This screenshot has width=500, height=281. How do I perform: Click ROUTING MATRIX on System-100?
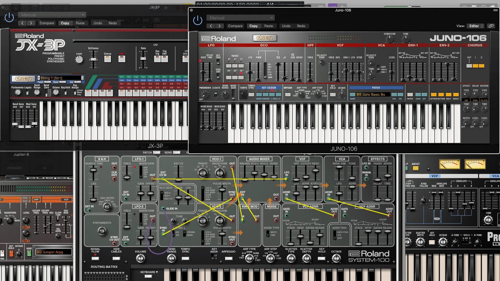(x=104, y=267)
